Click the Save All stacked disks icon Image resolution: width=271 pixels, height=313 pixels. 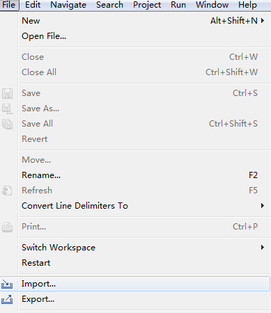pos(8,124)
